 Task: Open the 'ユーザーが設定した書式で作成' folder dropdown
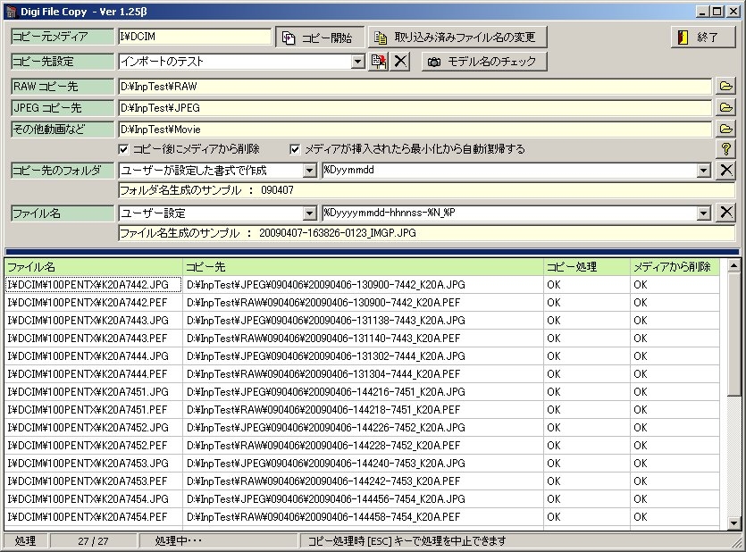tap(310, 170)
